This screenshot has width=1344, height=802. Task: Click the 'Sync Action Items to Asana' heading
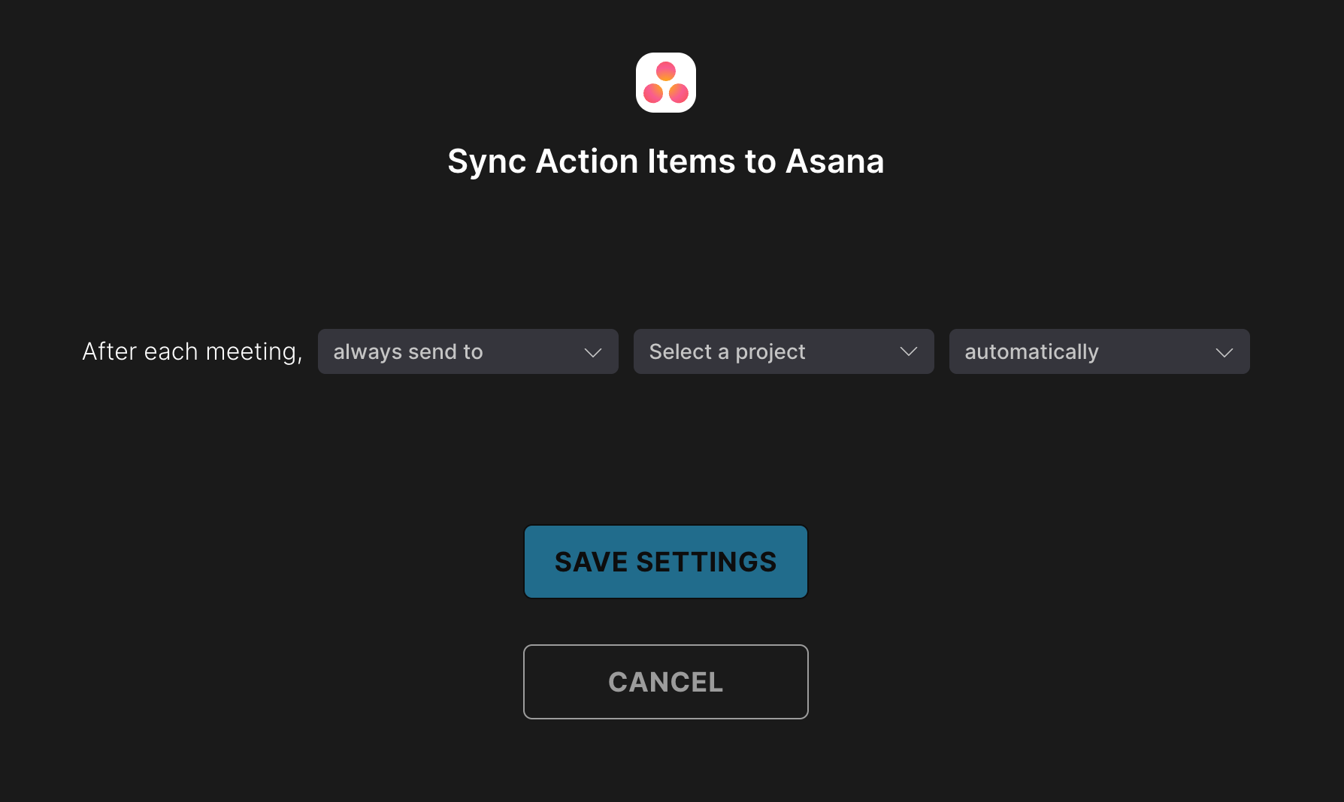click(x=666, y=161)
